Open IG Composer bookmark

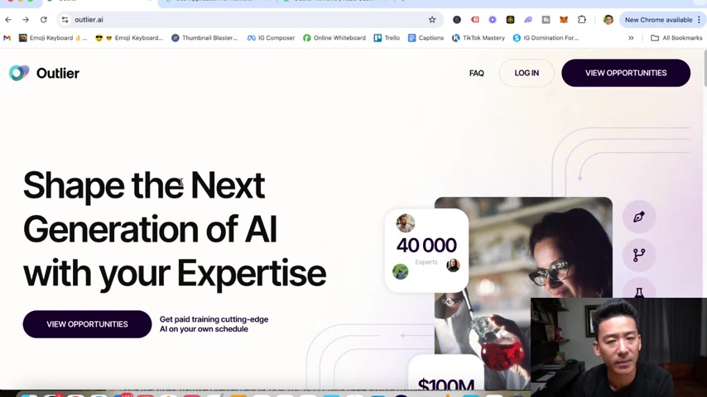[x=271, y=38]
